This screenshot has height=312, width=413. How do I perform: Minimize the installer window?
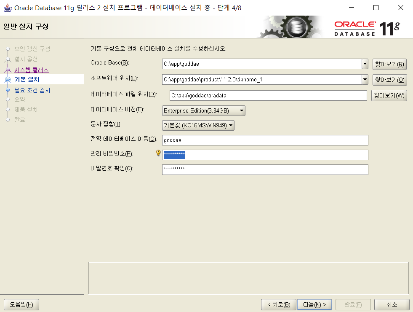point(352,8)
